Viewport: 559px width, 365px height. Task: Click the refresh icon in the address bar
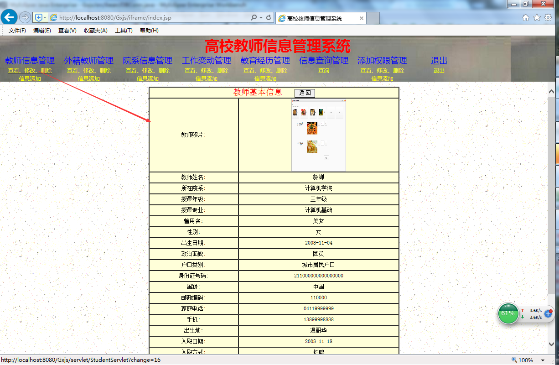point(269,18)
